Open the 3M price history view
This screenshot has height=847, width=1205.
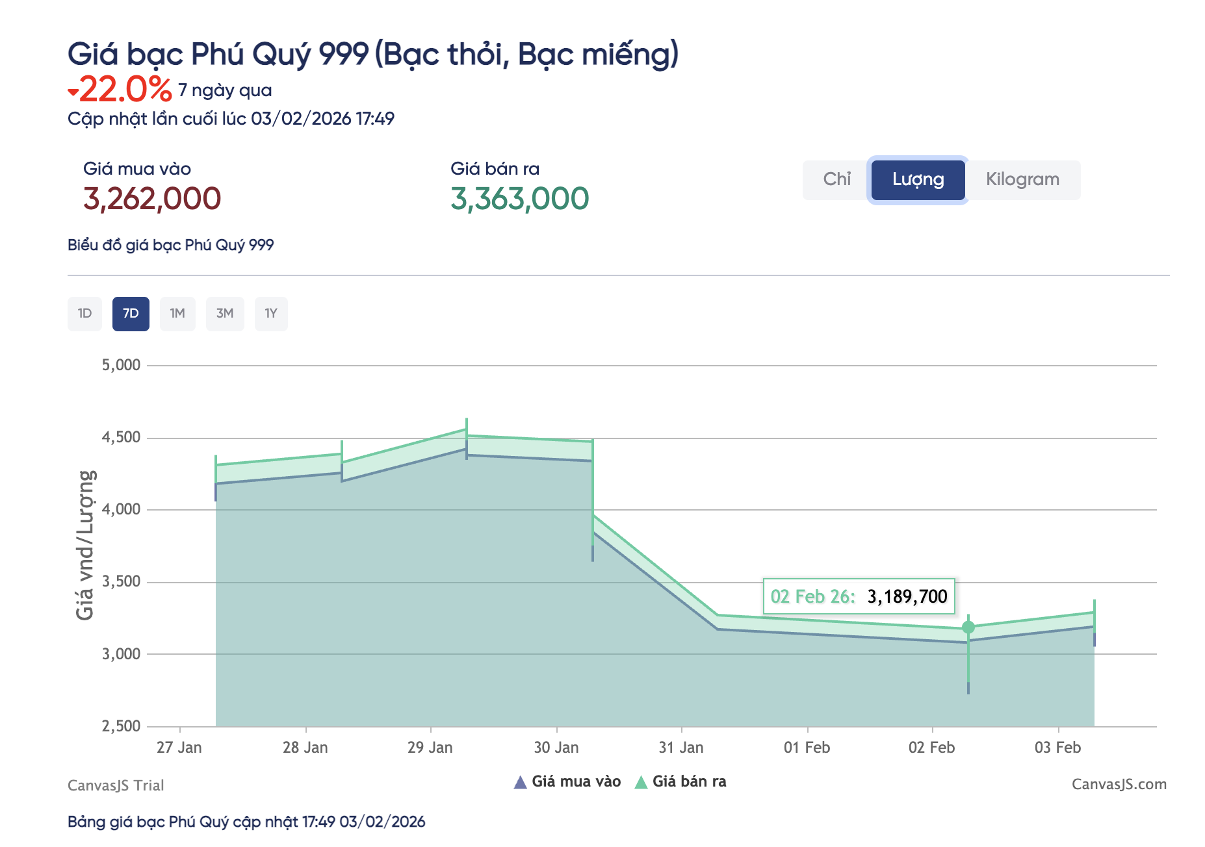tap(225, 313)
